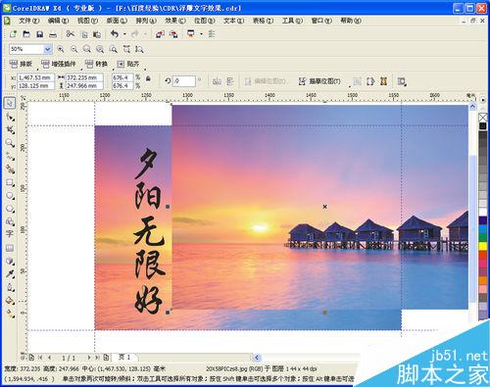Click the horizontal scrollbar left arrow
This screenshot has height=387, width=490.
[x=257, y=358]
